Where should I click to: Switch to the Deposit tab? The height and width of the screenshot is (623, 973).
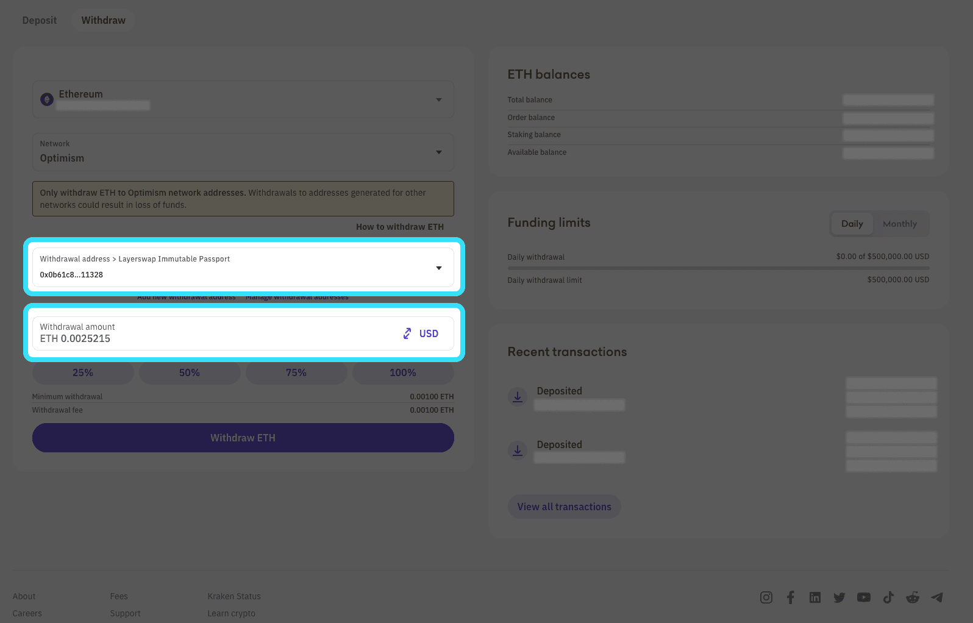point(40,20)
